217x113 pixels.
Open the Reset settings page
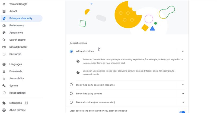coord(17,93)
